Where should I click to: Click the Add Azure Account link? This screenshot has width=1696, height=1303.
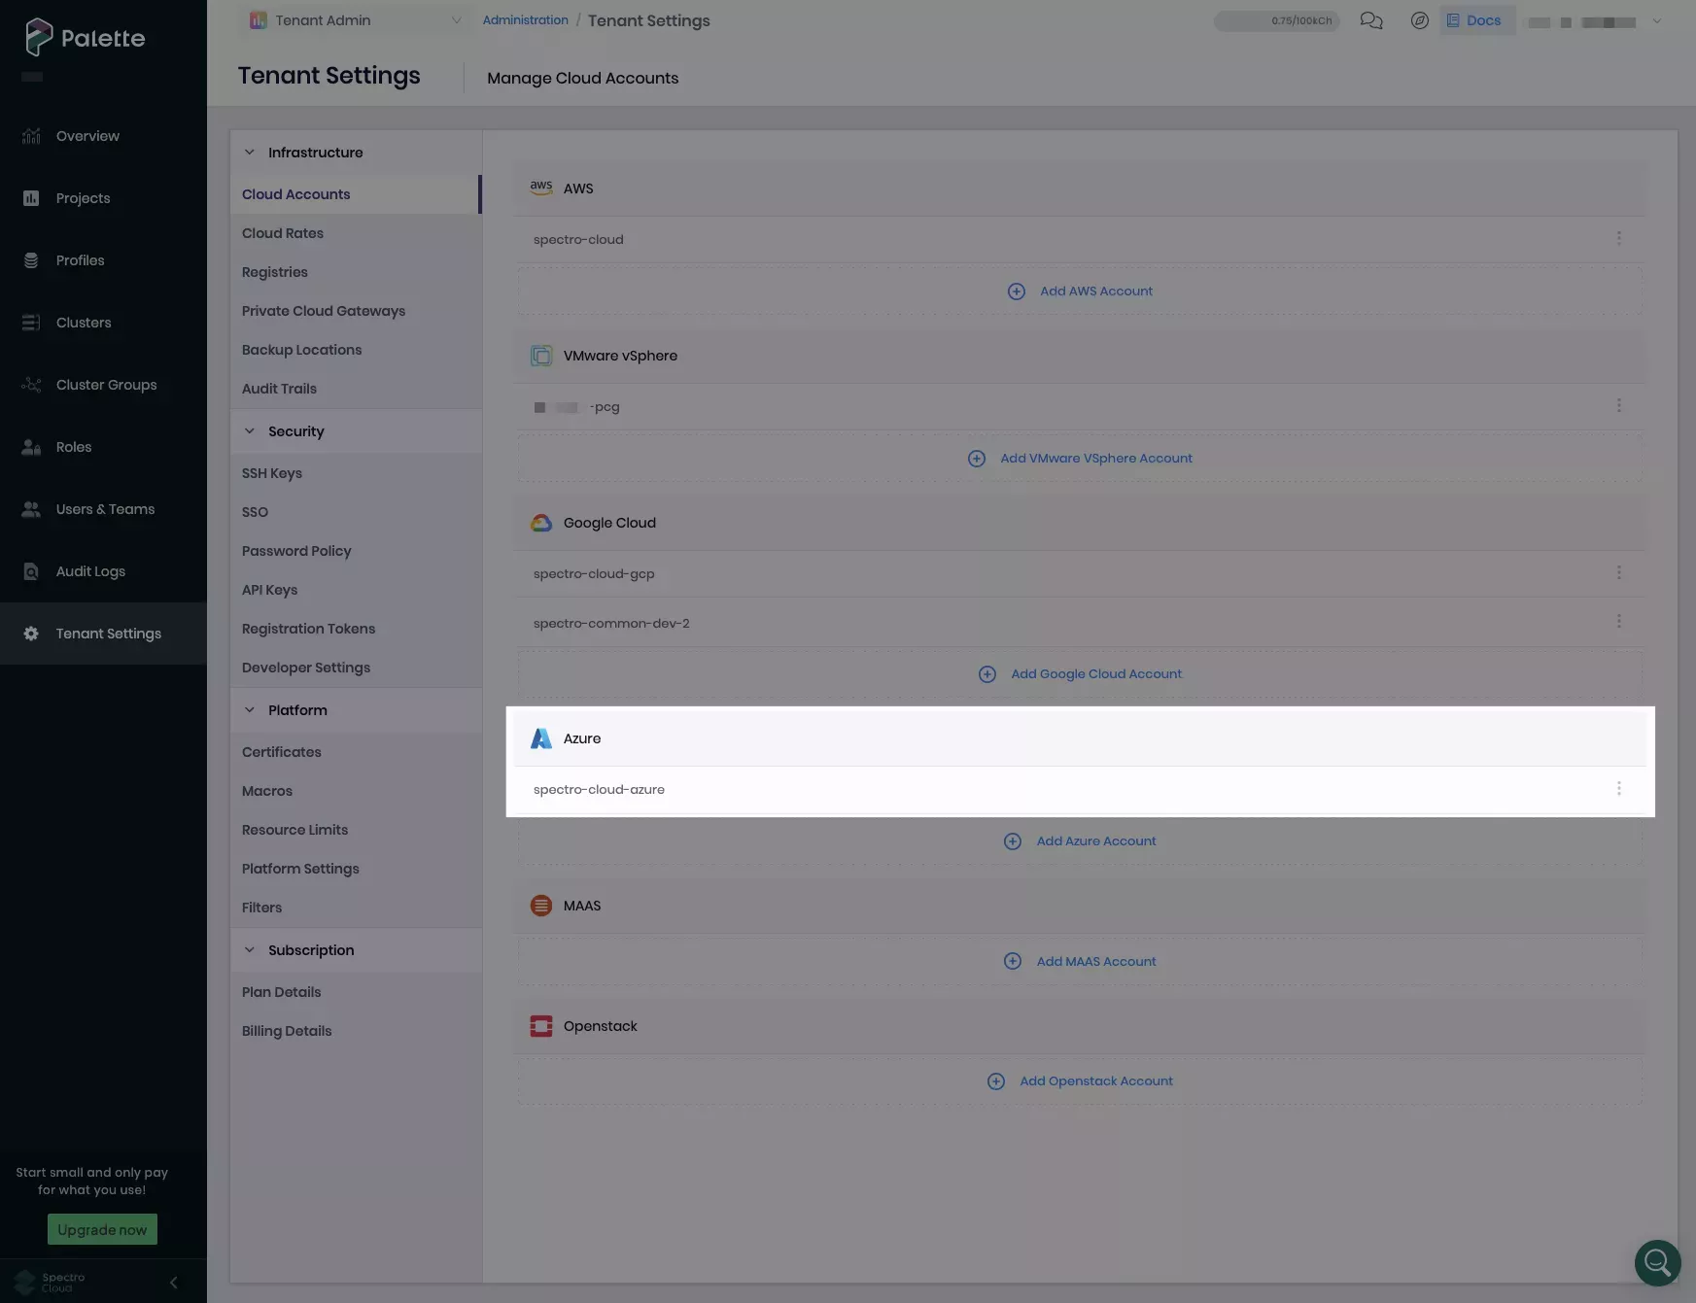coord(1095,840)
